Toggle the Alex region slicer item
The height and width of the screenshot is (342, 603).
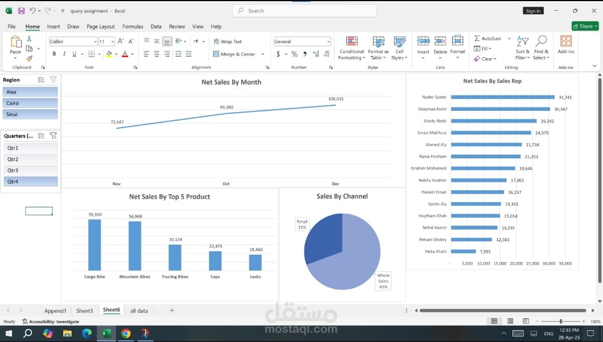pyautogui.click(x=30, y=92)
